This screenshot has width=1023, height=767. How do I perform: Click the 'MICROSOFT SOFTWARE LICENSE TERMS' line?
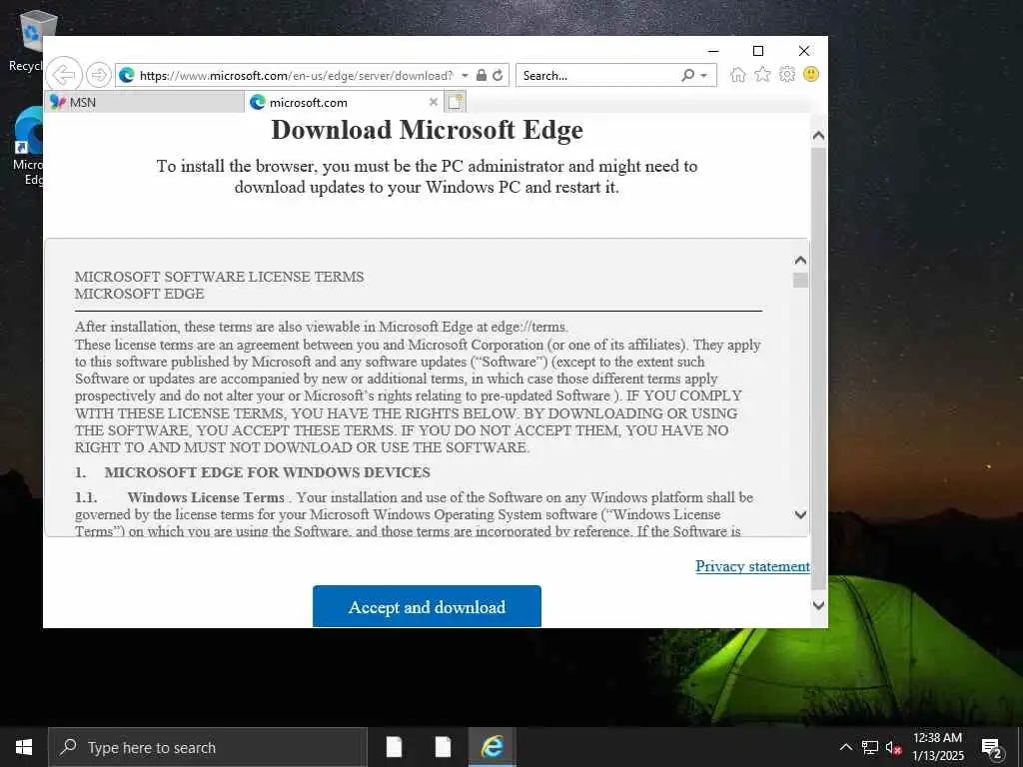coord(219,277)
